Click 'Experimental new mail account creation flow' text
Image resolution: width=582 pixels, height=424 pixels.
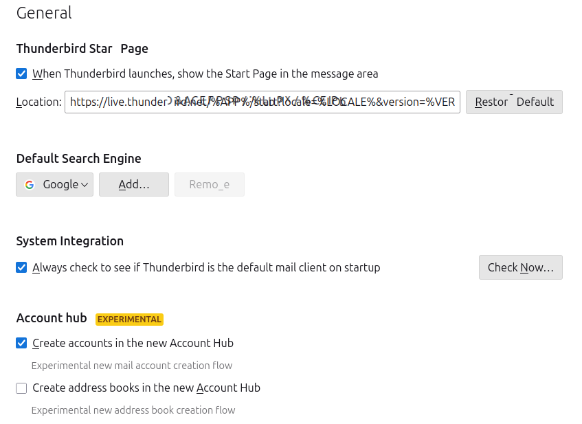click(x=132, y=366)
